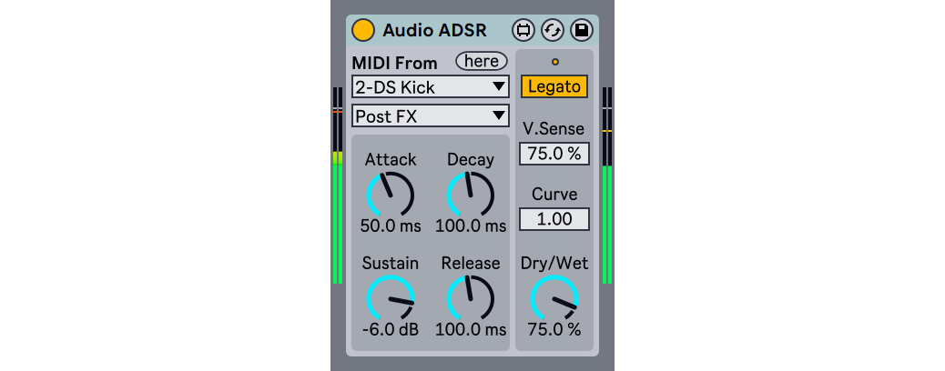Click the show/hide presets icon
This screenshot has height=371, width=945.
(x=523, y=30)
